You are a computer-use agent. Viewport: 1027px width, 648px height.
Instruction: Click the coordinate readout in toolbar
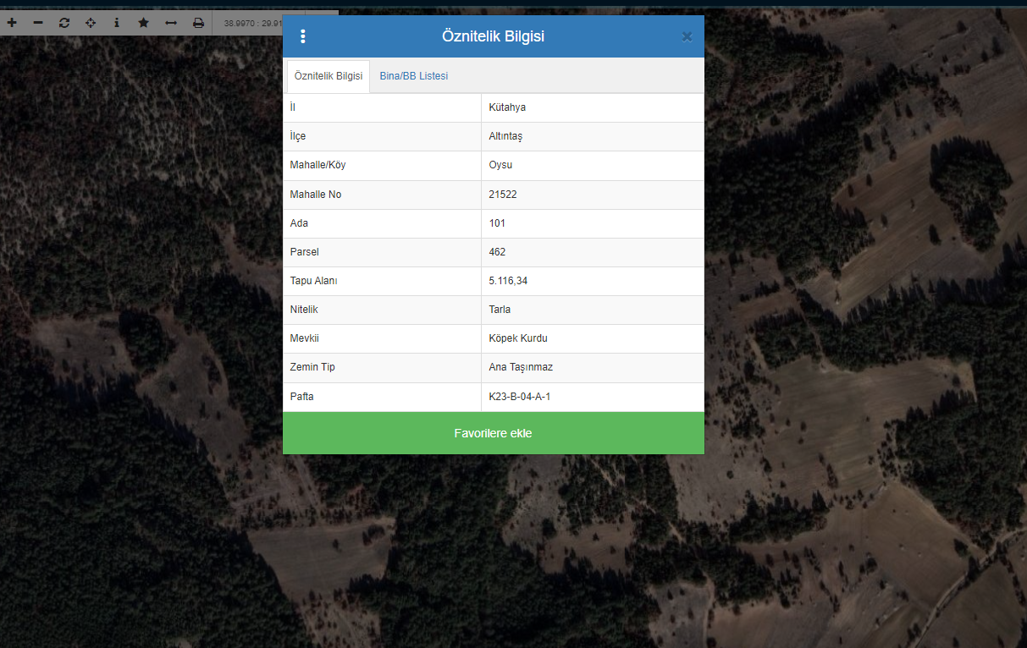coord(252,23)
